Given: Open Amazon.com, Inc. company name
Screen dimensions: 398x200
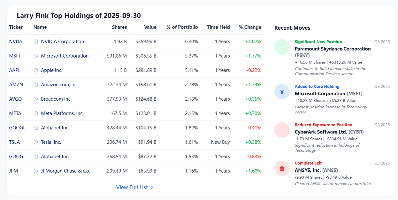Looking at the screenshot, I should click(x=60, y=85).
